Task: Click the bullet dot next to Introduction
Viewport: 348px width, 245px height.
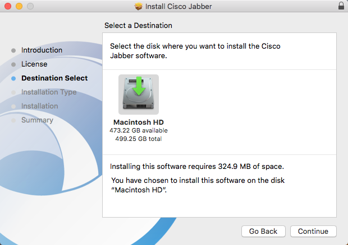Action: [x=13, y=50]
